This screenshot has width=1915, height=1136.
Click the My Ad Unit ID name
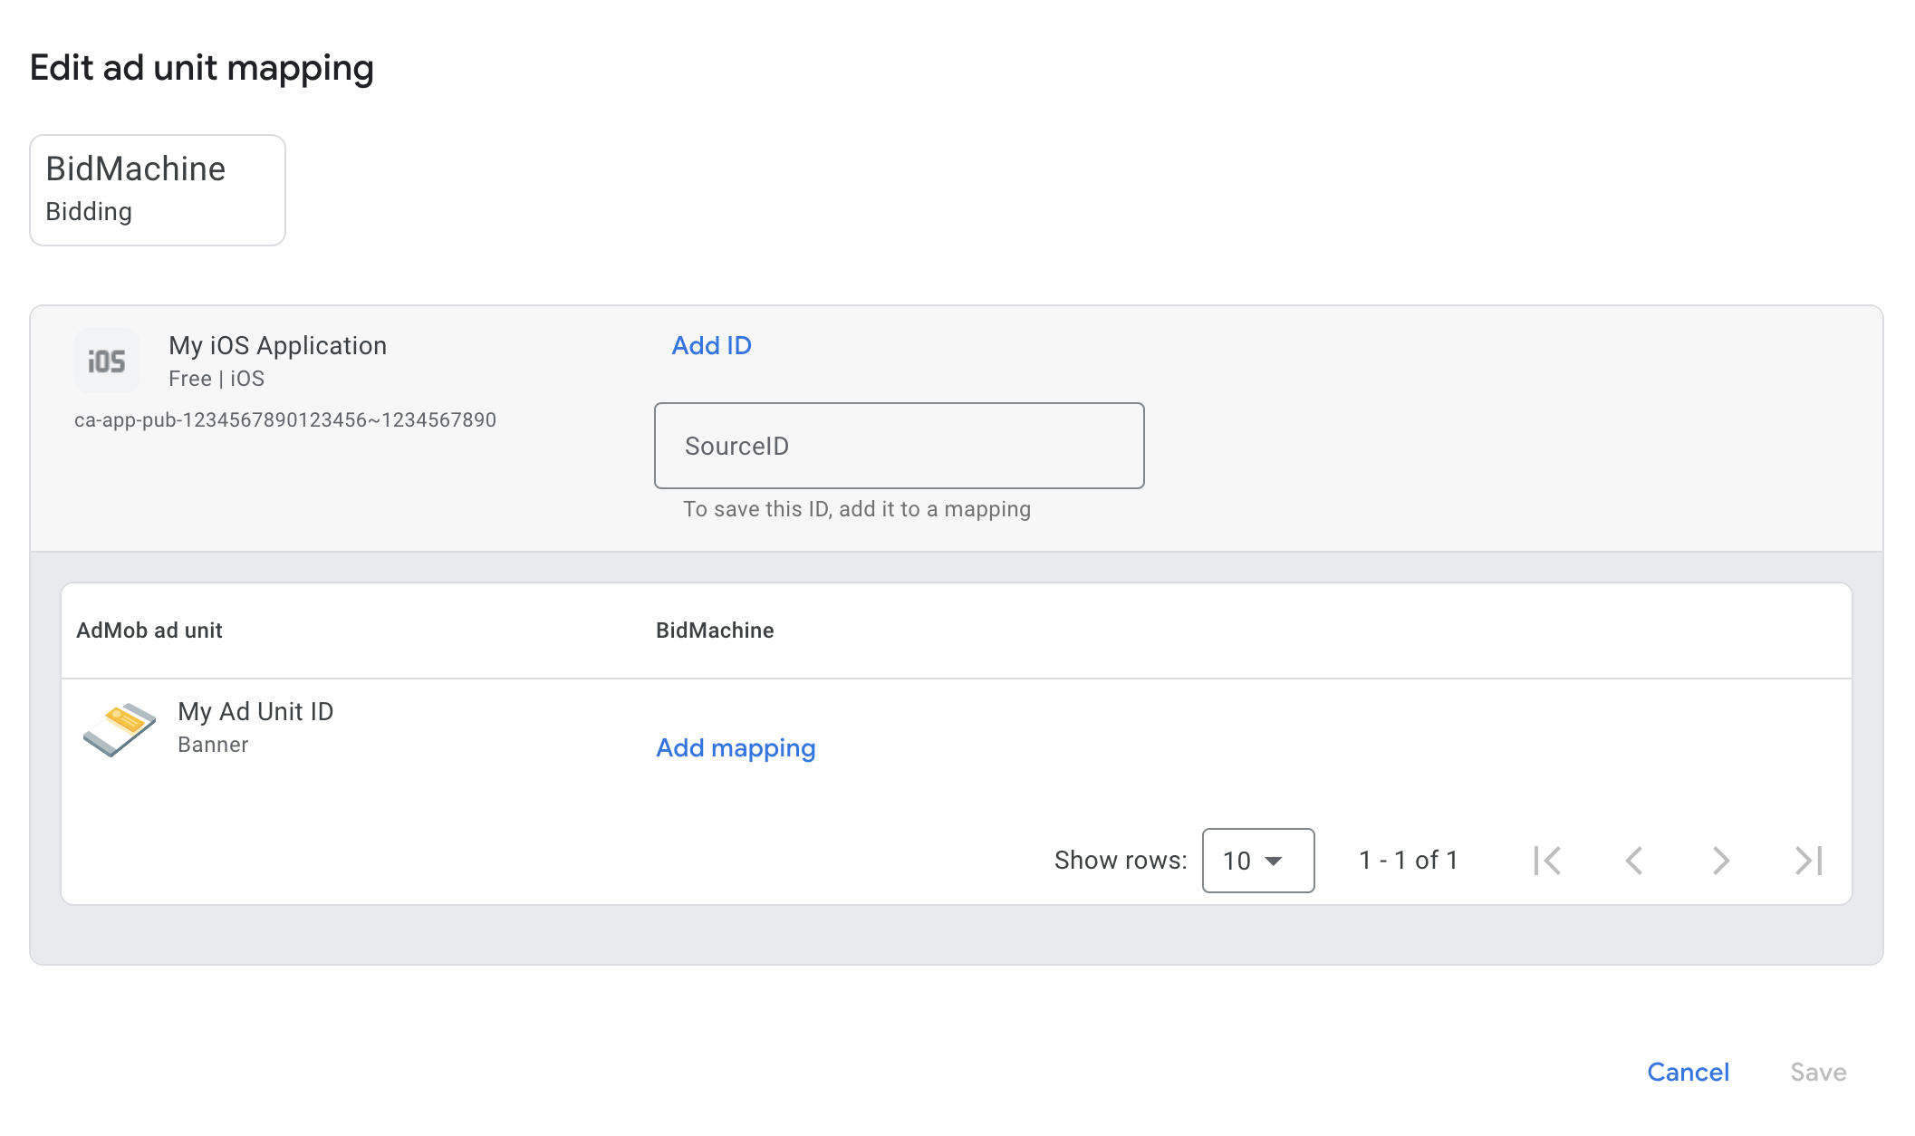[255, 712]
